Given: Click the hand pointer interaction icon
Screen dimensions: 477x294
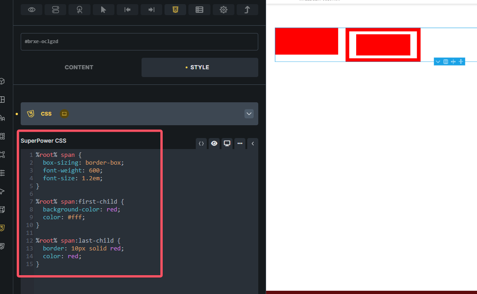Looking at the screenshot, I should pyautogui.click(x=79, y=10).
